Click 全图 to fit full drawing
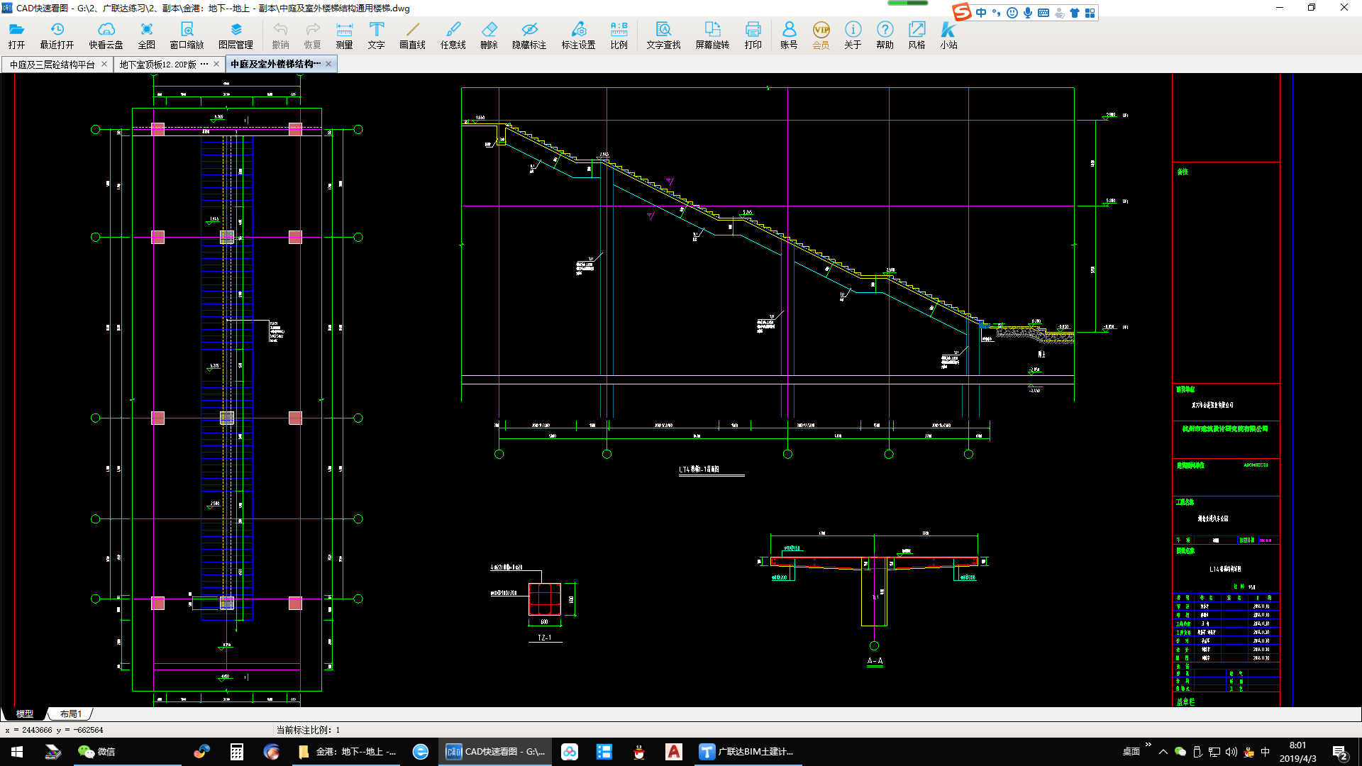 tap(146, 35)
